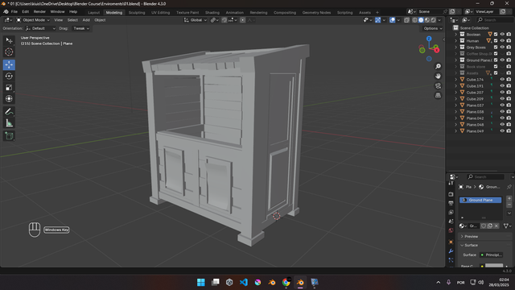Image resolution: width=515 pixels, height=290 pixels.
Task: Toggle snapping magnet in header
Action: (x=224, y=20)
